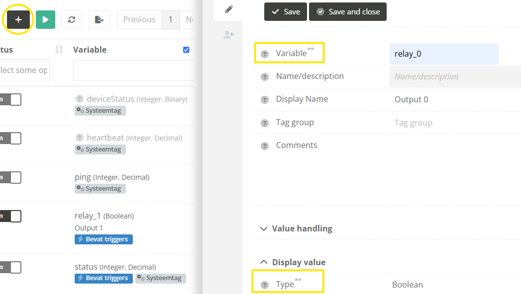Viewport: 521px width, 294px height.
Task: Tick the Variable column checkbox
Action: (x=186, y=50)
